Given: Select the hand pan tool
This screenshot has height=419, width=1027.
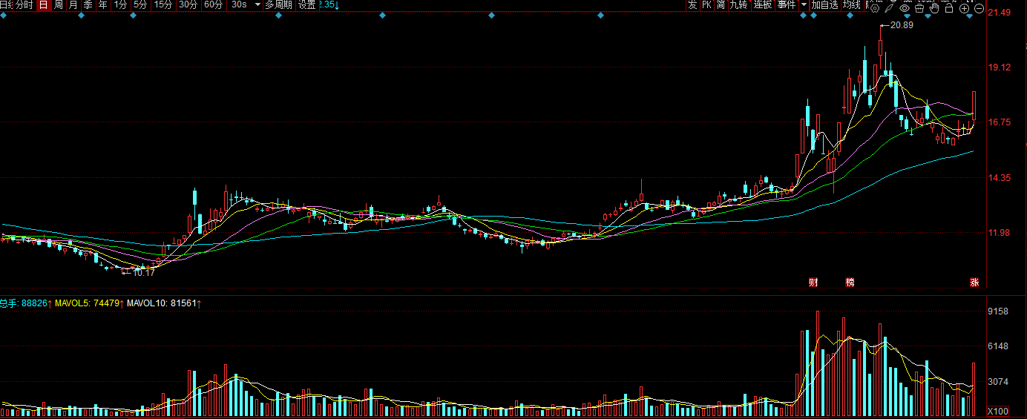Looking at the screenshot, I should coord(934,8).
